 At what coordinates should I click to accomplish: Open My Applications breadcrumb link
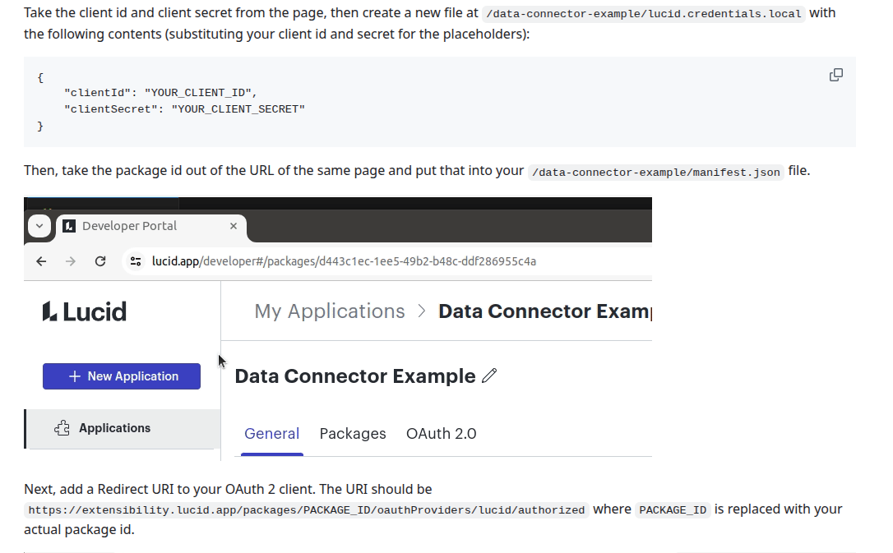pyautogui.click(x=329, y=311)
